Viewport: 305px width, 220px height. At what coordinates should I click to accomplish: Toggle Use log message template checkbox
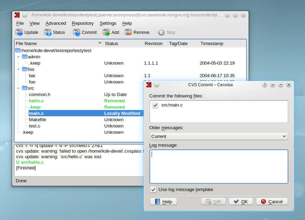coord(153,189)
